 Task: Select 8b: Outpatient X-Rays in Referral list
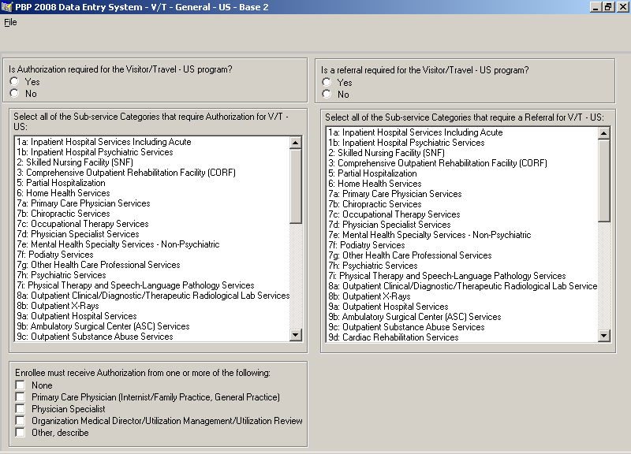click(x=462, y=296)
